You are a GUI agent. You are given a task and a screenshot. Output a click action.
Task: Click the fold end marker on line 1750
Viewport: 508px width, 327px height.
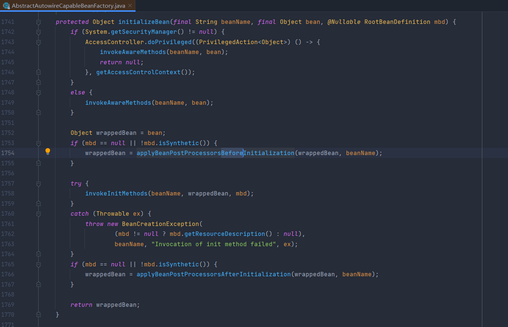pos(39,113)
